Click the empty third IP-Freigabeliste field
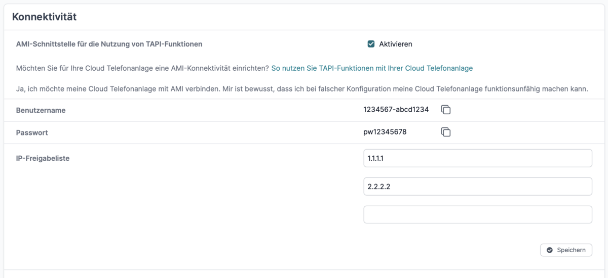 point(478,214)
